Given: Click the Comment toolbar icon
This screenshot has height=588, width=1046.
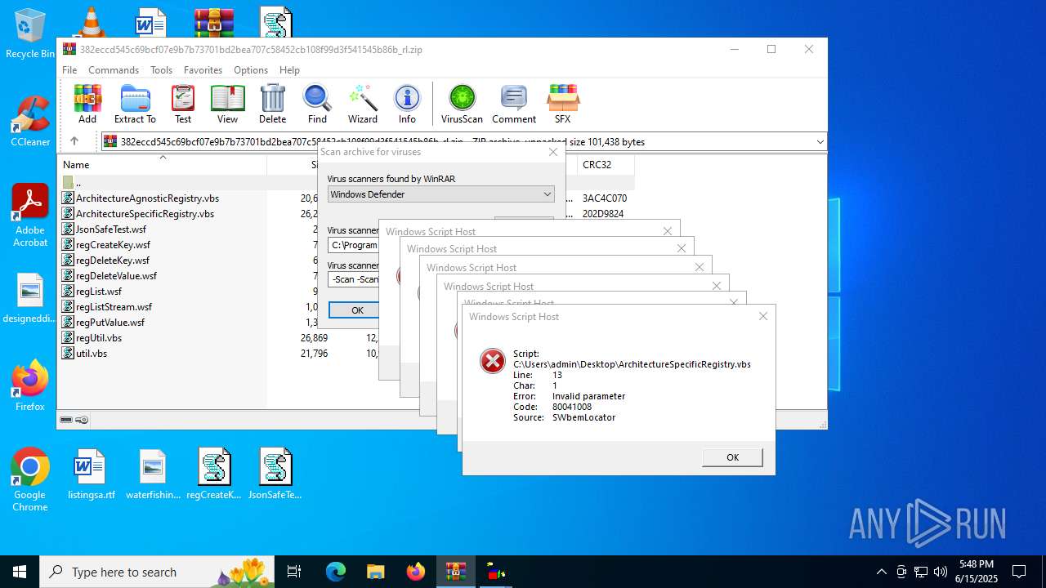Looking at the screenshot, I should tap(514, 104).
